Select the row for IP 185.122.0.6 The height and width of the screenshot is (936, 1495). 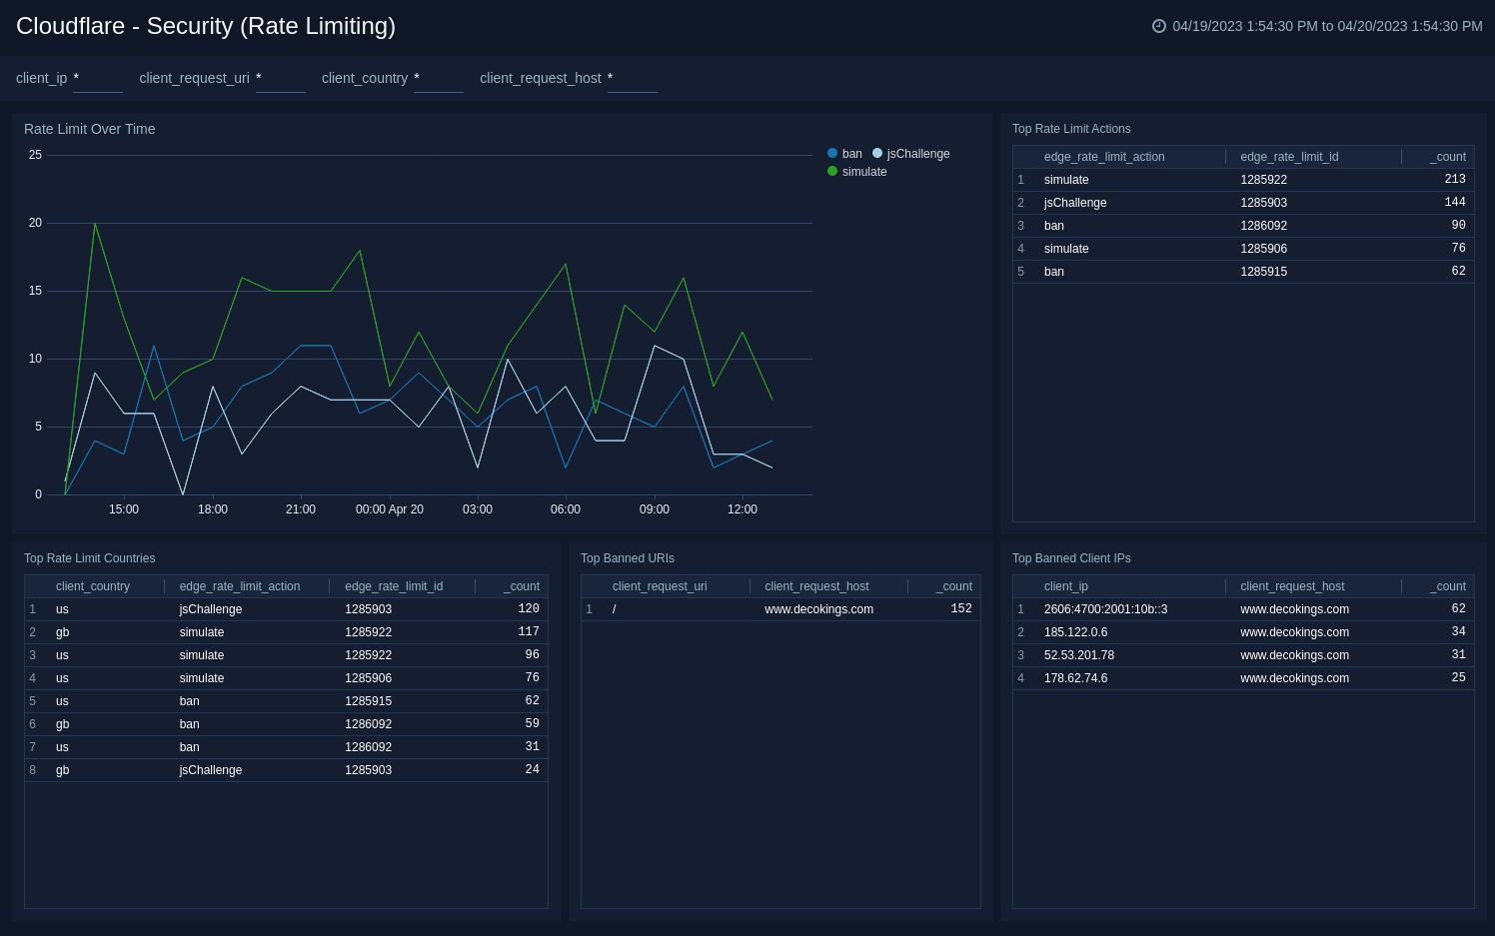tap(1149, 632)
